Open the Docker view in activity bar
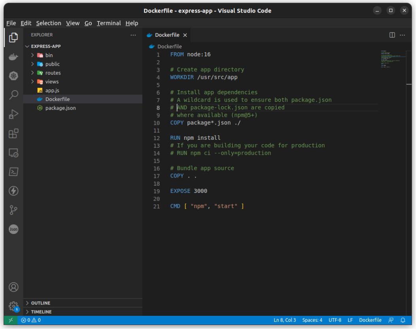This screenshot has width=416, height=329. pos(13,57)
